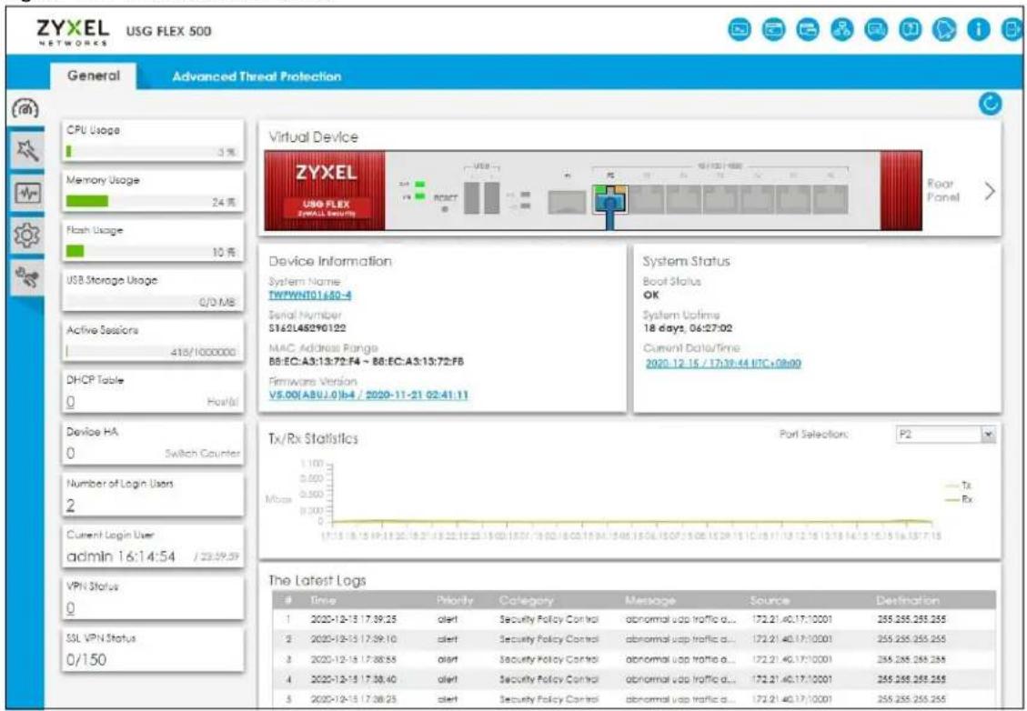Select the General tab
Viewport: 1027px width, 711px height.
[94, 75]
